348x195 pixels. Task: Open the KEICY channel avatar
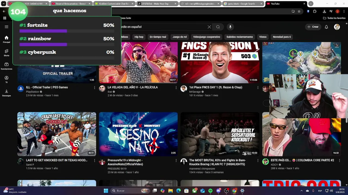coord(265,162)
